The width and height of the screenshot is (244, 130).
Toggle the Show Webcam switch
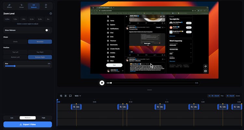[47, 30]
